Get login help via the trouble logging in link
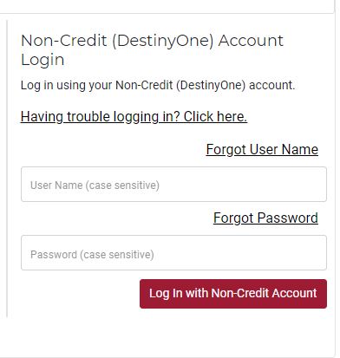 click(x=134, y=117)
